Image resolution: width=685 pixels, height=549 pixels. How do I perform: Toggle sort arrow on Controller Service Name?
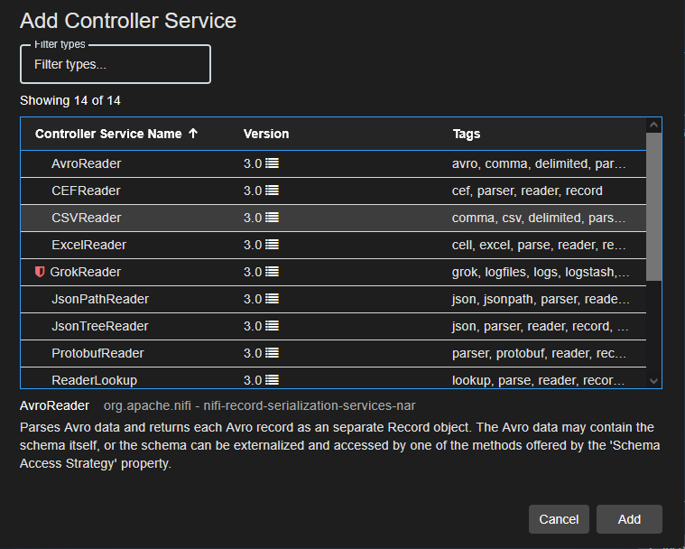click(x=193, y=134)
